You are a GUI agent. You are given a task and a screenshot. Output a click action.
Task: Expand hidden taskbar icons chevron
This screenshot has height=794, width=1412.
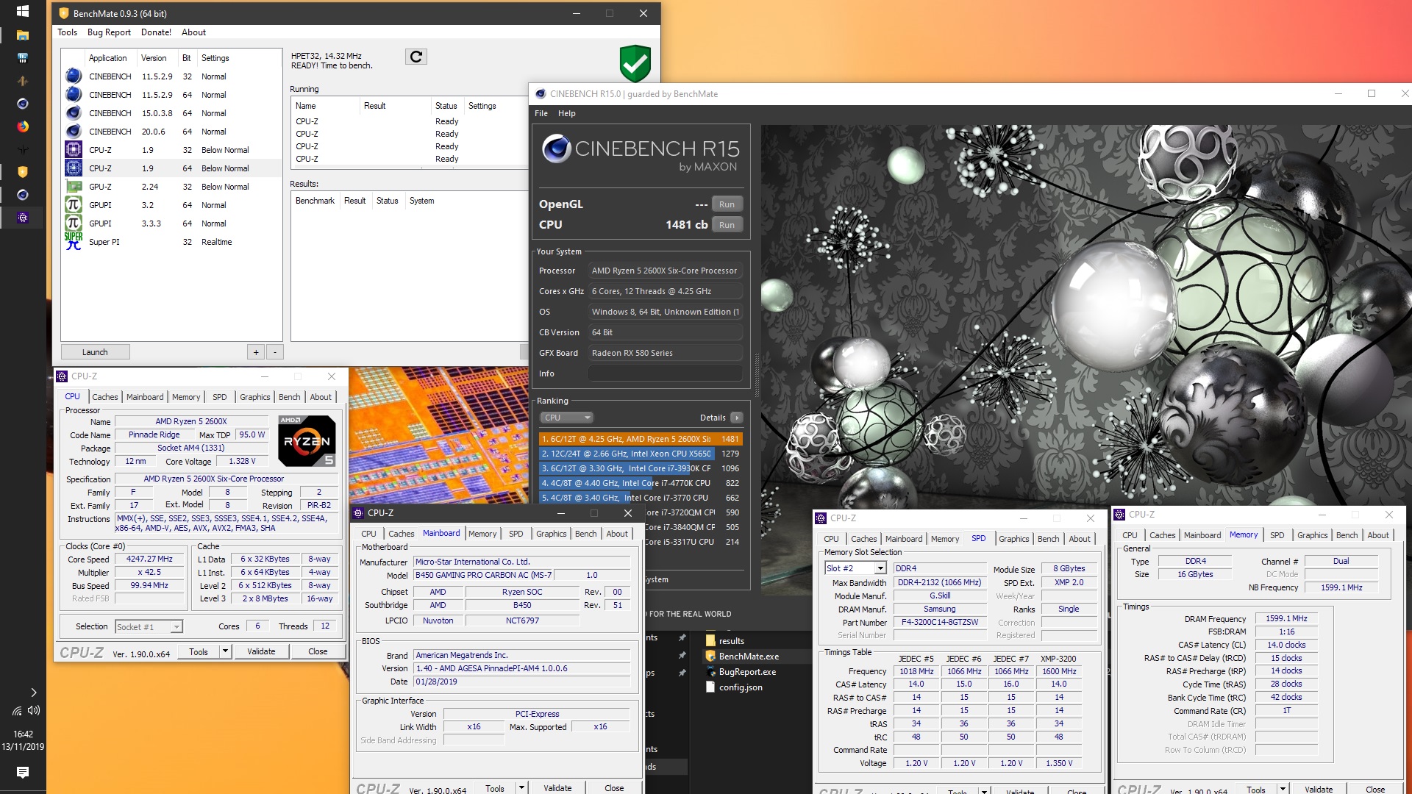click(x=34, y=693)
